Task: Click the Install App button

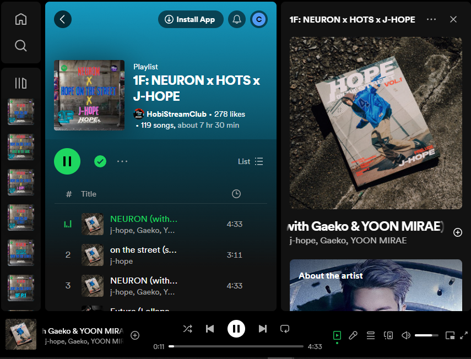Action: 191,19
